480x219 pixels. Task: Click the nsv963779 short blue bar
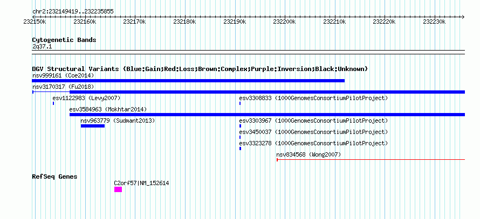(x=93, y=126)
